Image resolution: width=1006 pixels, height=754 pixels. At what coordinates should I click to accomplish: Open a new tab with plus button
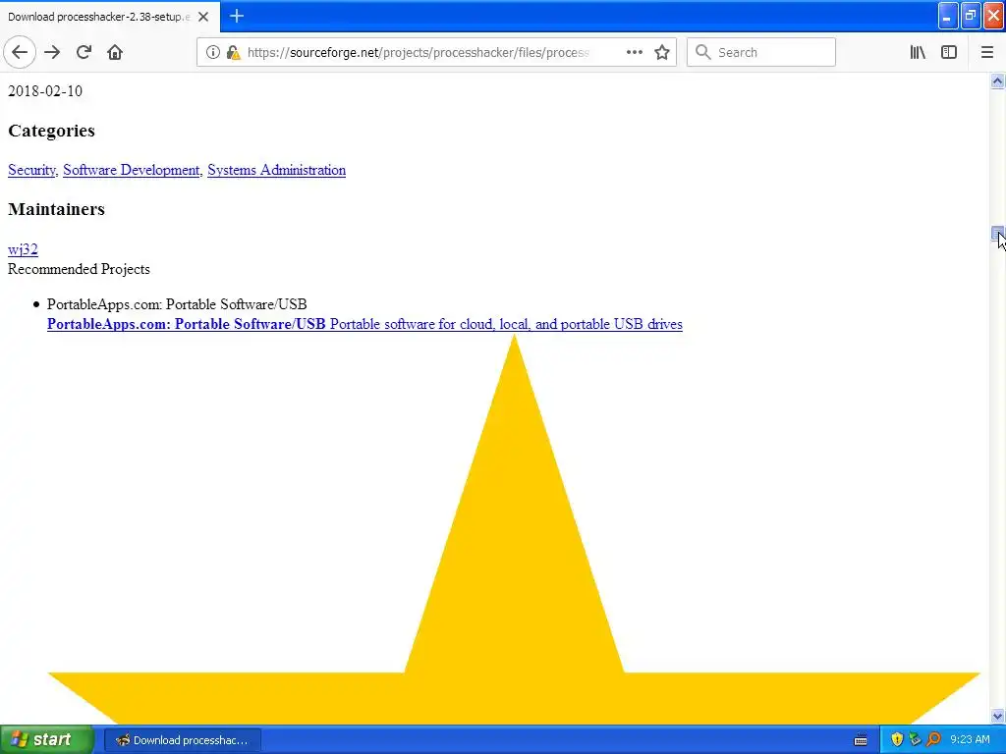point(236,16)
